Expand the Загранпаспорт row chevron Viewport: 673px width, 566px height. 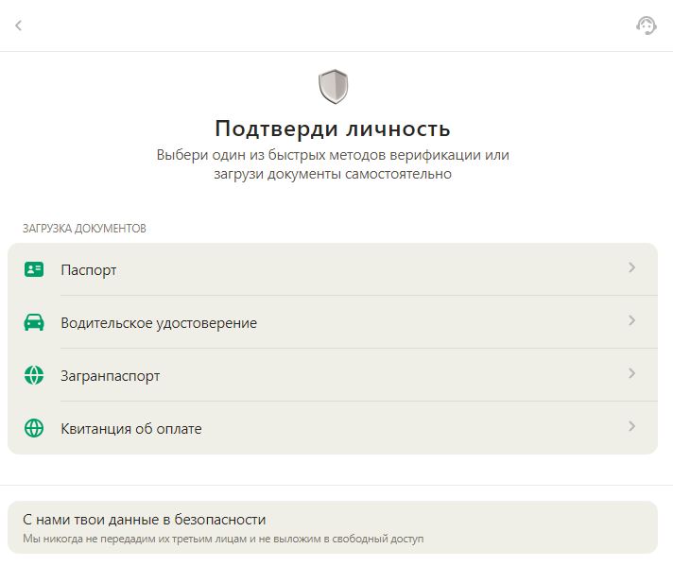pyautogui.click(x=631, y=374)
